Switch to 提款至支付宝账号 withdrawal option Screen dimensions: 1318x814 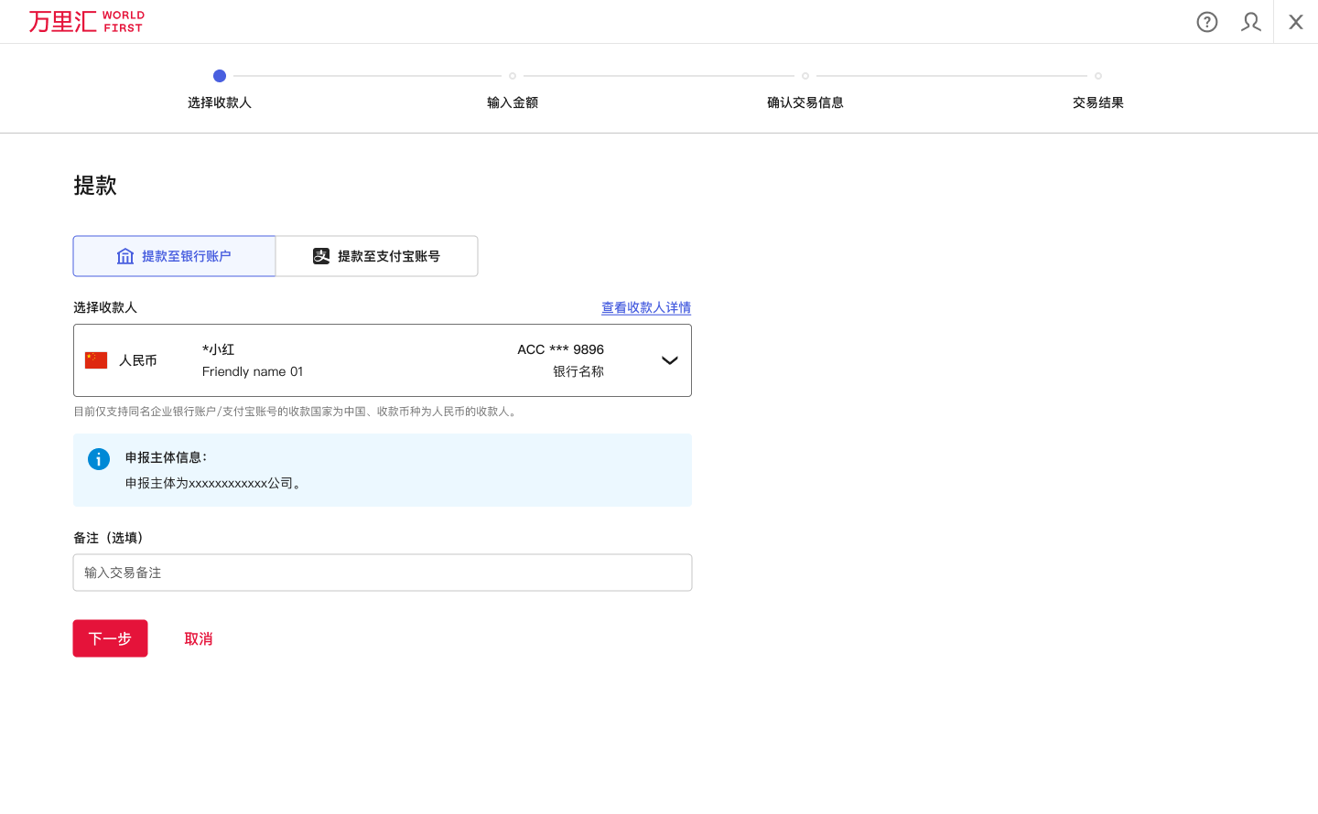point(376,256)
